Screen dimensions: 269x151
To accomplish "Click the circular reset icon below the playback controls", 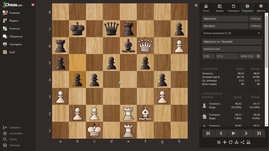I will [x=231, y=142].
